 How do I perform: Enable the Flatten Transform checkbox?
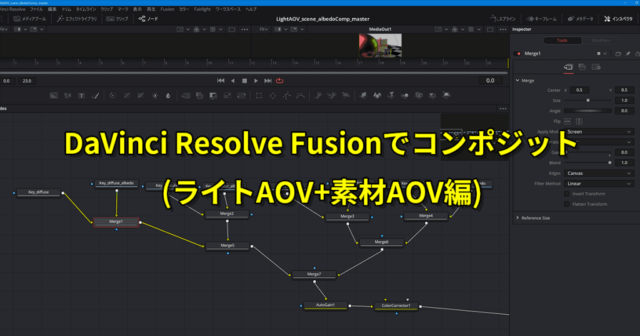(566, 204)
